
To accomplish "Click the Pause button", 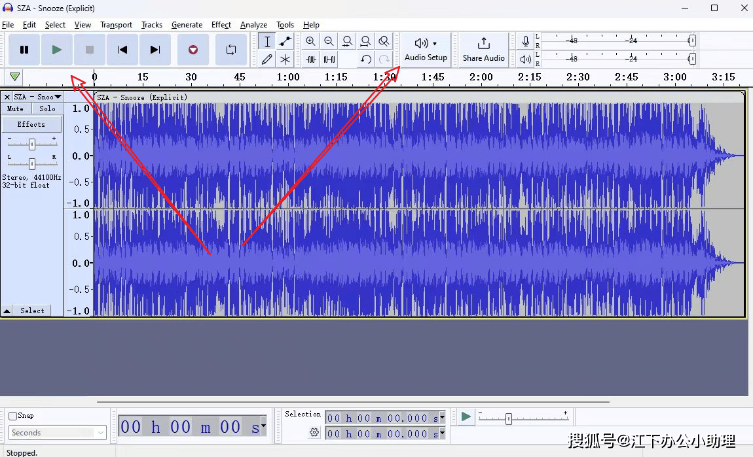I will [24, 50].
